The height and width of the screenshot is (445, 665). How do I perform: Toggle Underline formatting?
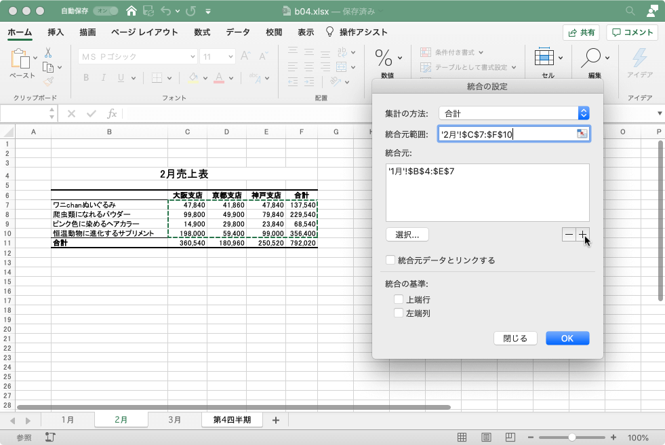point(121,77)
